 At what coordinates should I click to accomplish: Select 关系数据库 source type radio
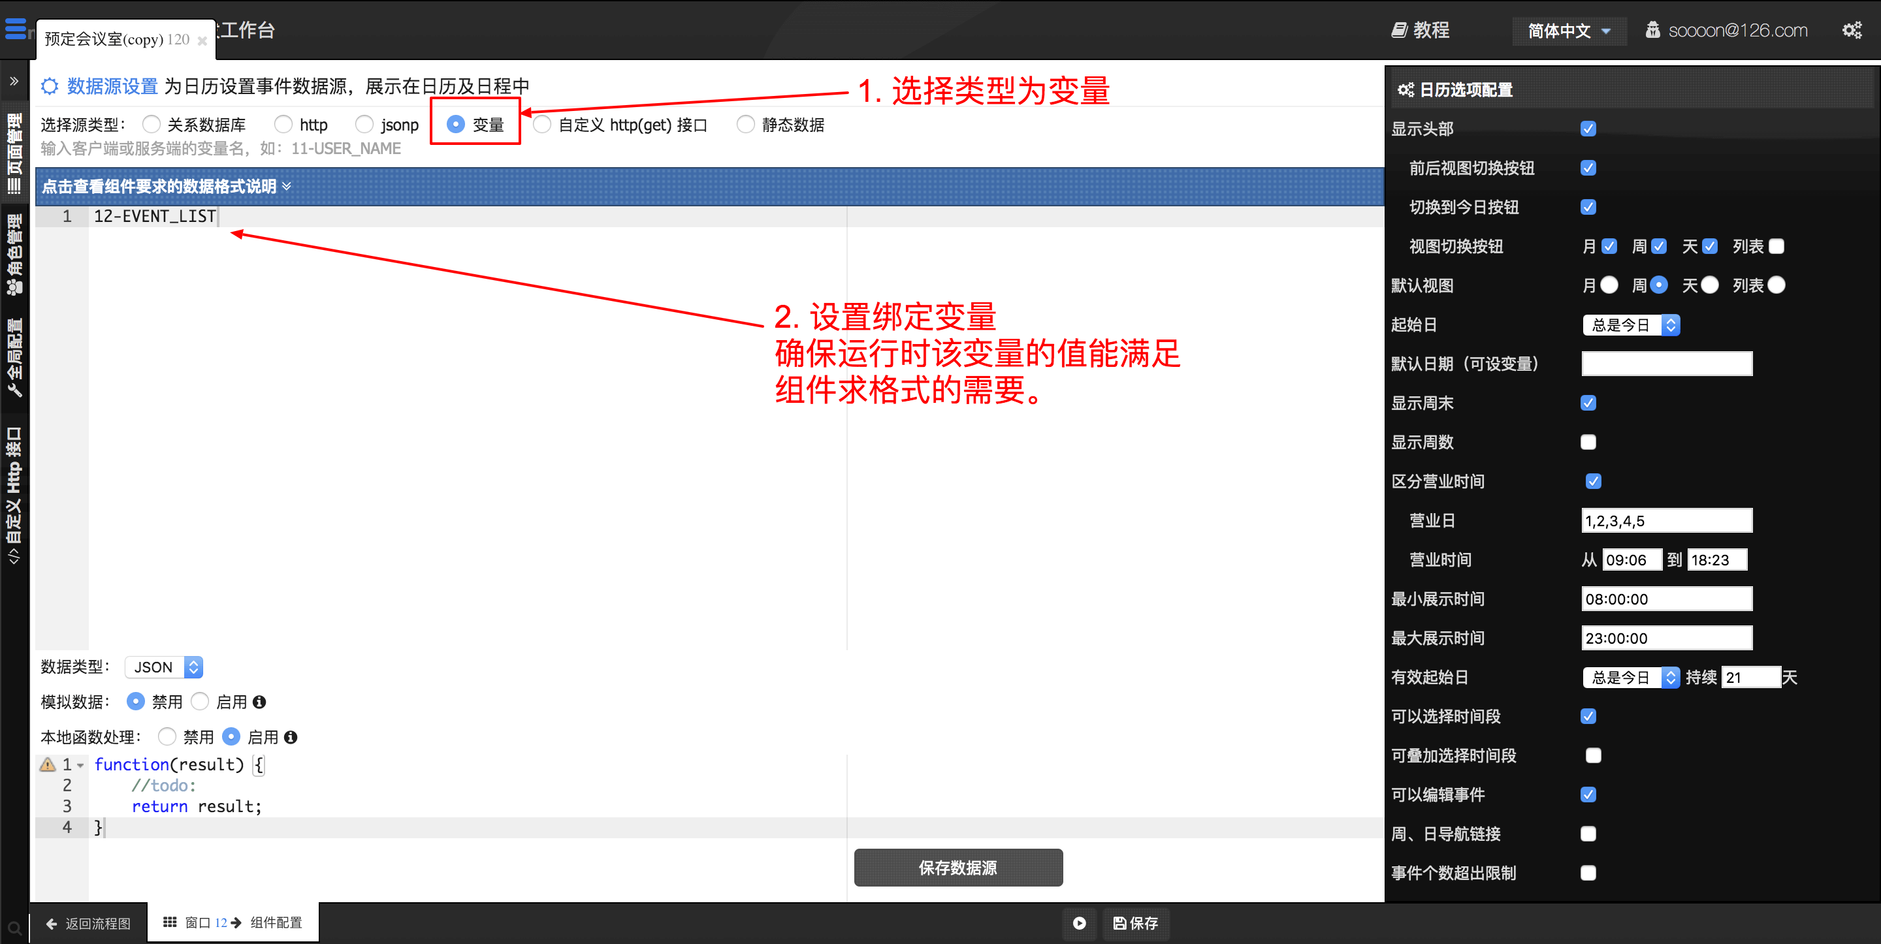(x=151, y=125)
